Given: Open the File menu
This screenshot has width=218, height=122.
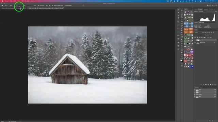Looking at the screenshot, I should click(x=11, y=1).
